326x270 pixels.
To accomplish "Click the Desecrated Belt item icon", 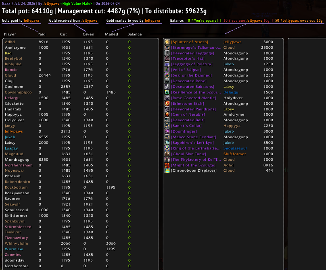I will click(167, 120).
